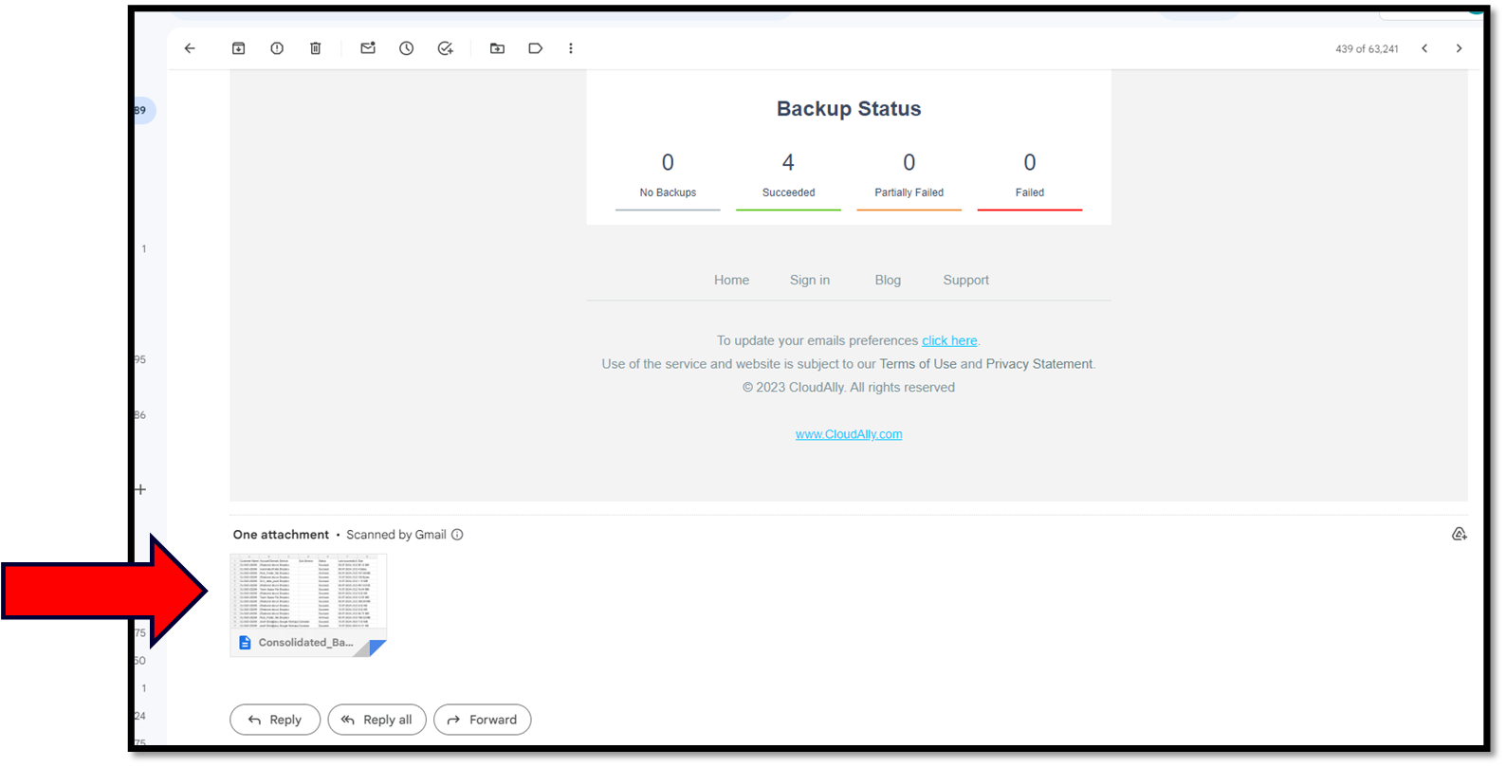Click the '439 of 63,241' counter text
Screen dimensions: 1506x767
[x=1367, y=49]
